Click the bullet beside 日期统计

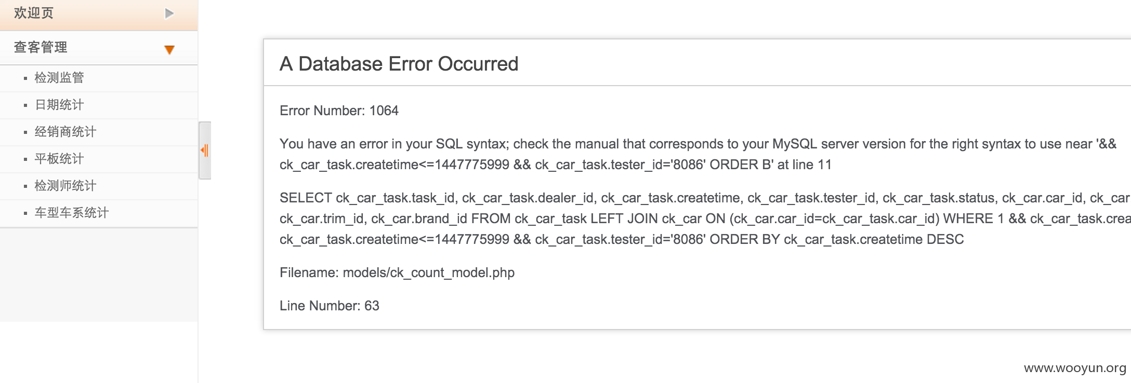point(25,105)
